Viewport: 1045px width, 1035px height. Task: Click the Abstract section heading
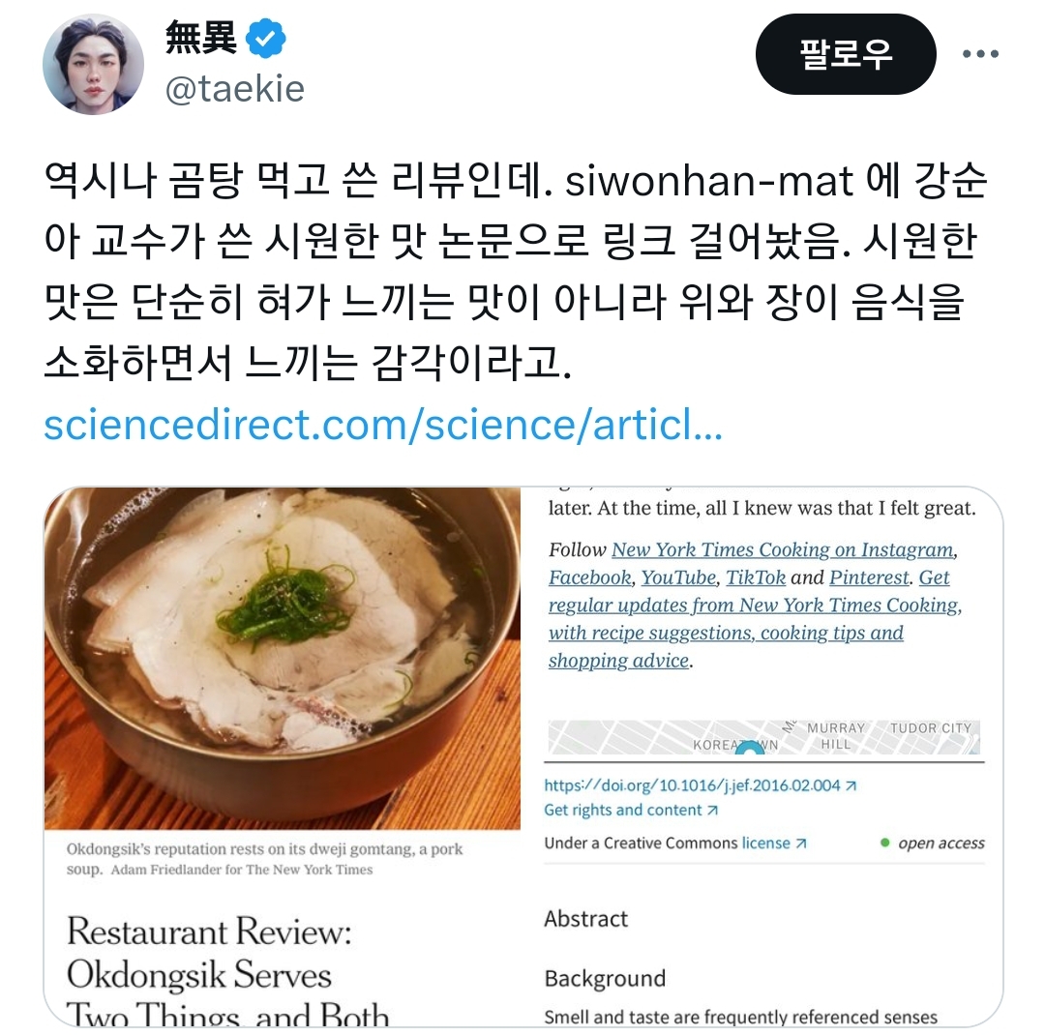[585, 920]
